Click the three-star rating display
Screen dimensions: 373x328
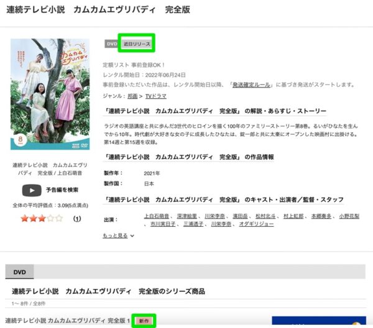coord(42,219)
